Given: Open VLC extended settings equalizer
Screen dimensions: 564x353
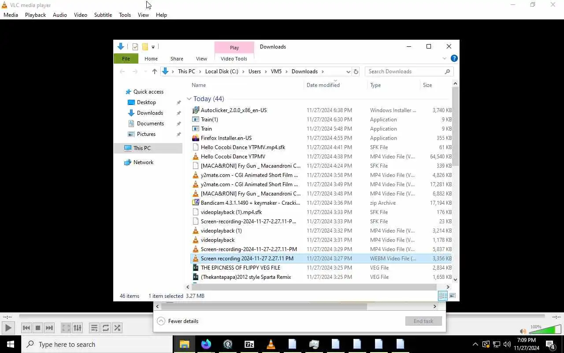Looking at the screenshot, I should (78, 328).
